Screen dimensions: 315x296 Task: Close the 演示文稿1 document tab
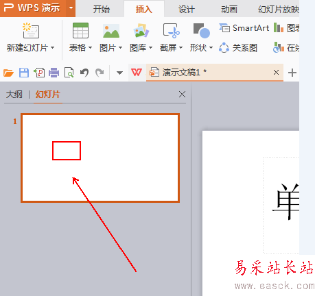(x=276, y=73)
